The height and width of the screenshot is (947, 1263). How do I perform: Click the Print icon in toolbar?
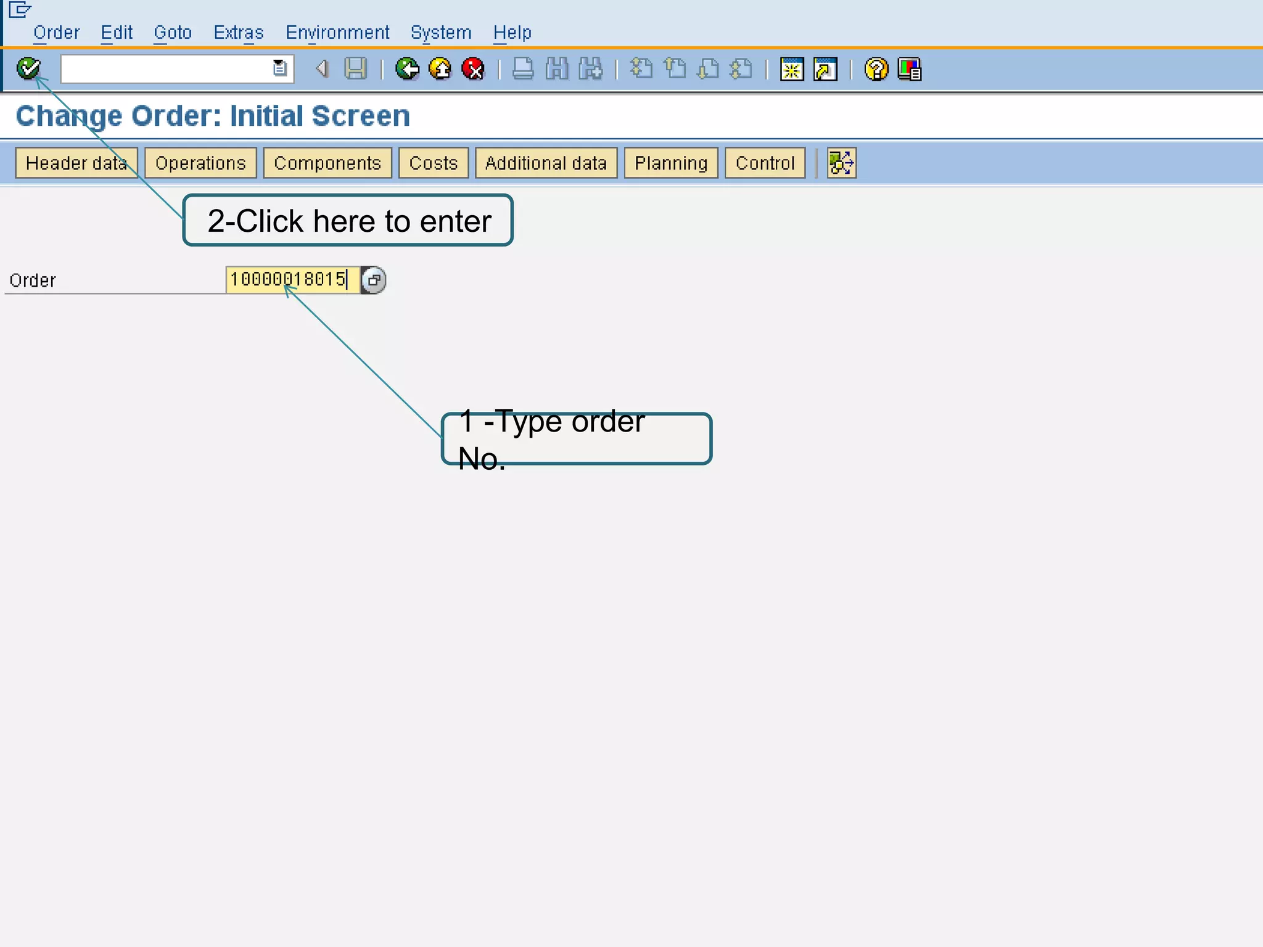[x=523, y=68]
